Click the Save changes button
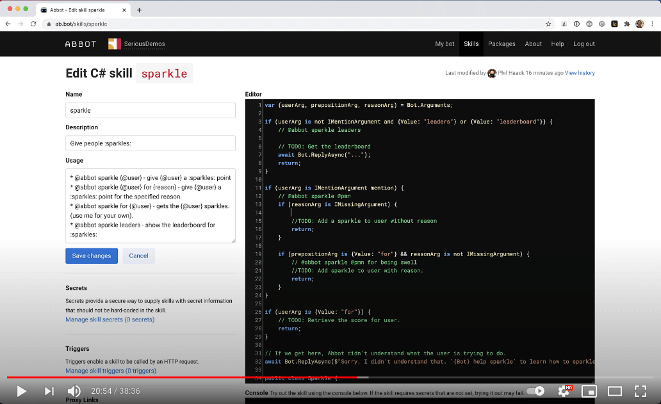This screenshot has height=404, width=661. click(92, 255)
